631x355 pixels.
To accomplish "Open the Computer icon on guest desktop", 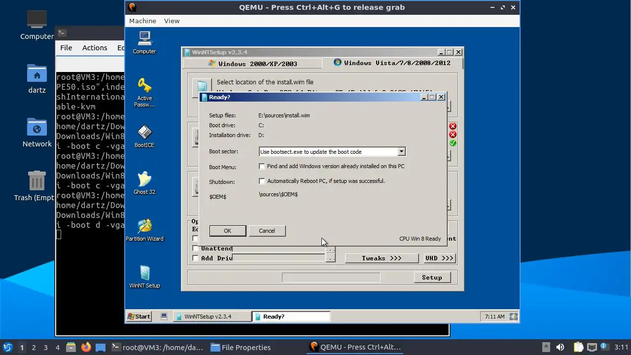I will (144, 42).
